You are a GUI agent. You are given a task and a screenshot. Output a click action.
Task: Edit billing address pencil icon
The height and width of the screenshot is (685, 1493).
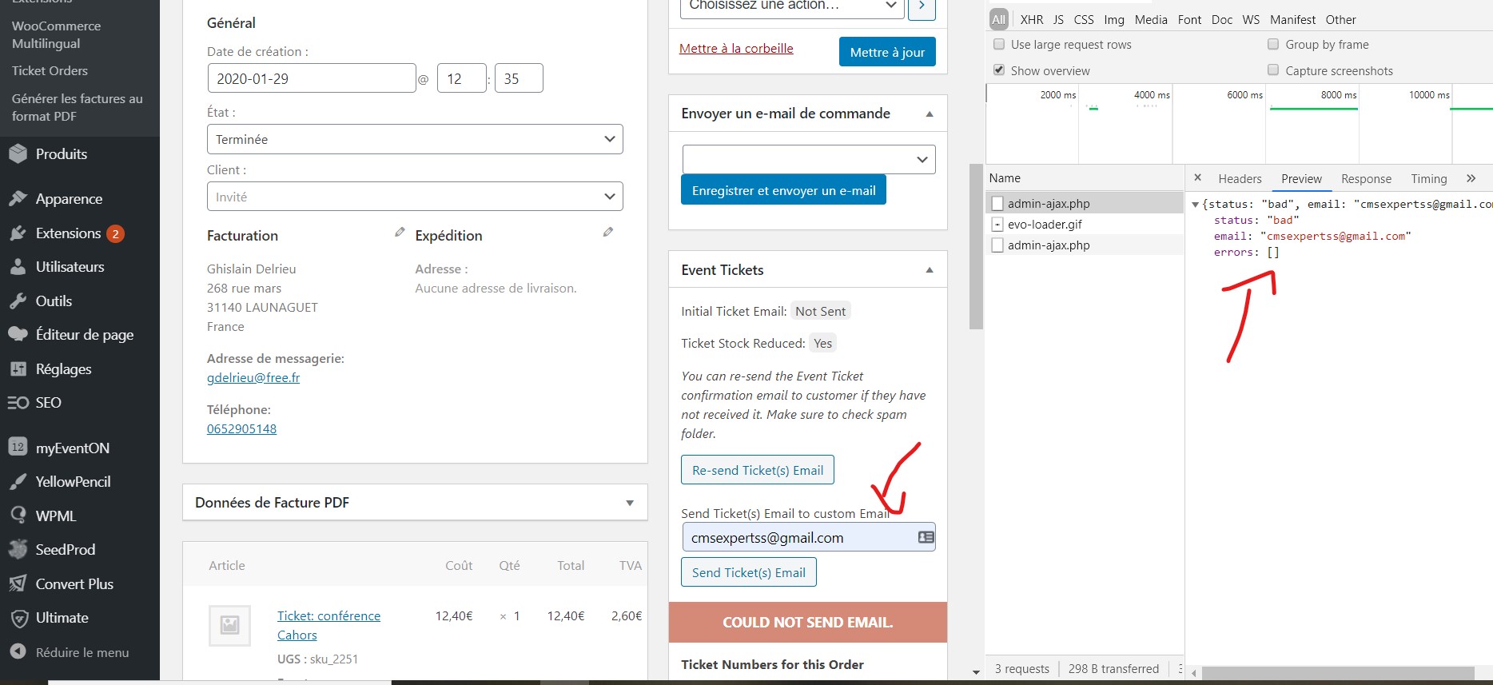pyautogui.click(x=400, y=232)
